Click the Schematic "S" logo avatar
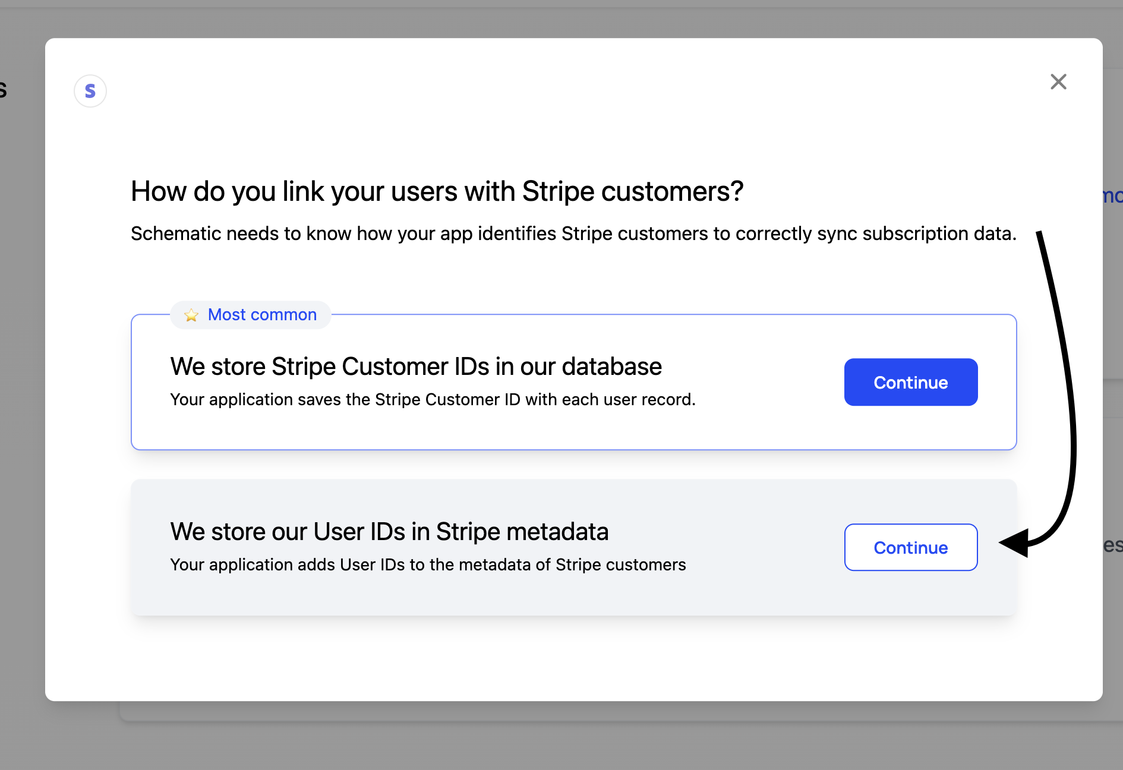The image size is (1123, 770). [x=90, y=91]
